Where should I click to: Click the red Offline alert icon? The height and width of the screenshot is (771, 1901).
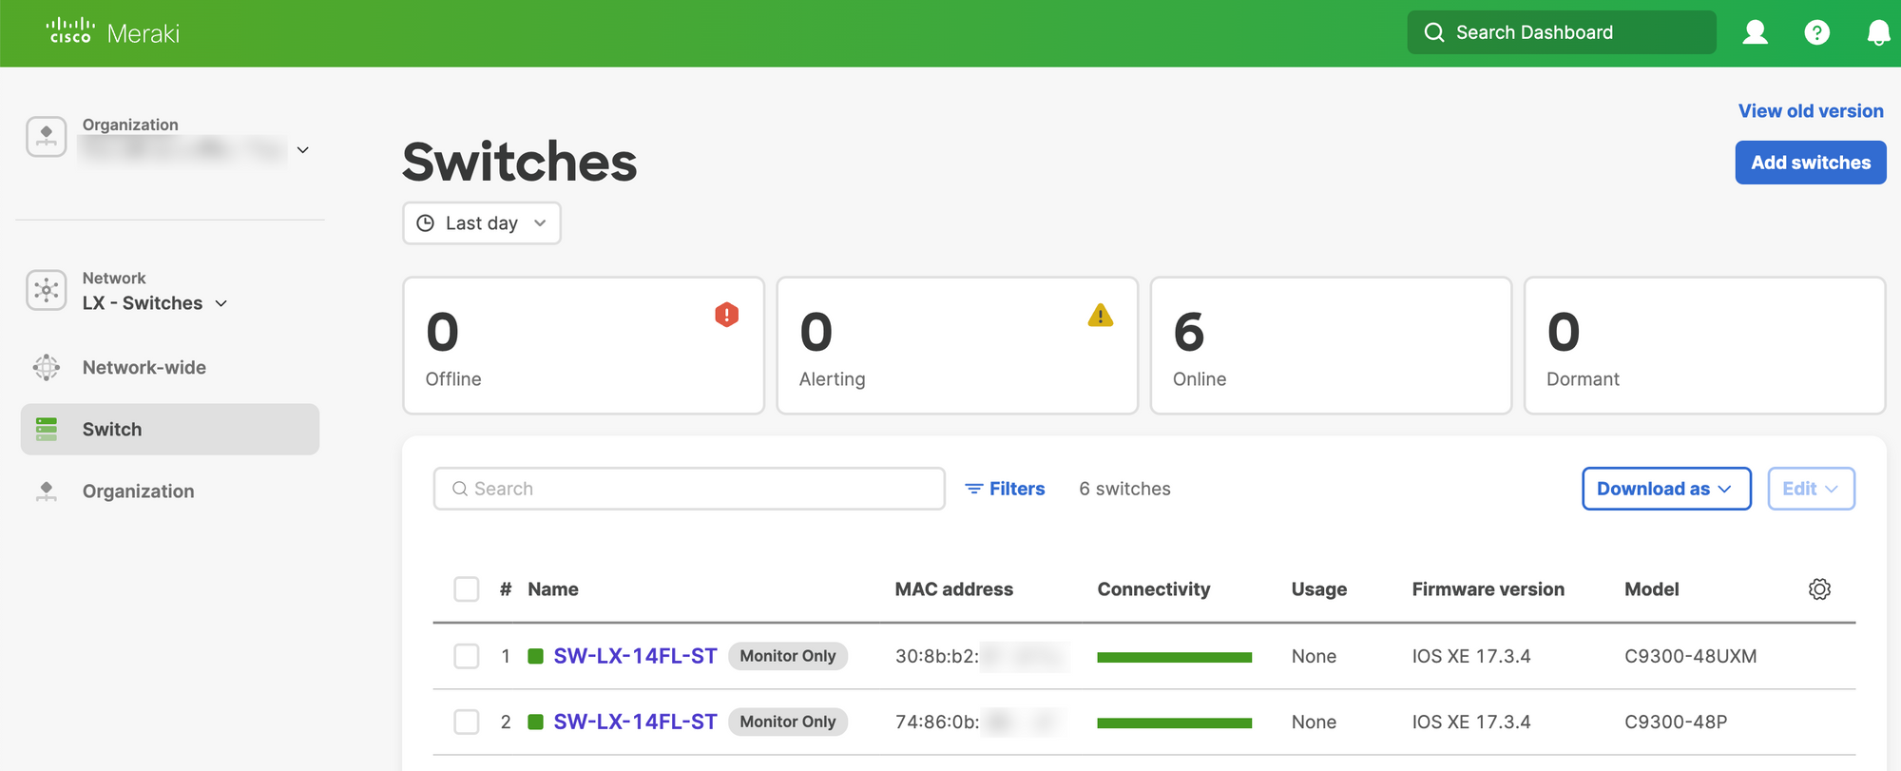coord(727,315)
